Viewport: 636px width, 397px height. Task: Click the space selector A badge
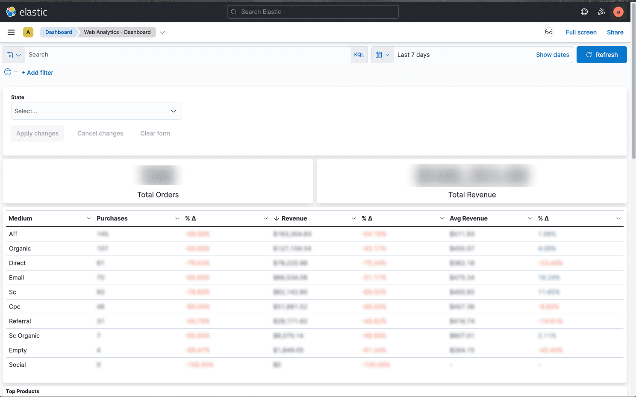click(x=28, y=32)
